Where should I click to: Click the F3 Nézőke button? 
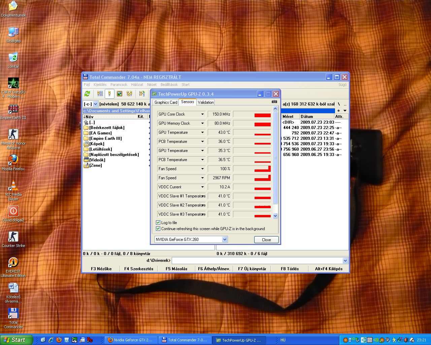click(101, 269)
